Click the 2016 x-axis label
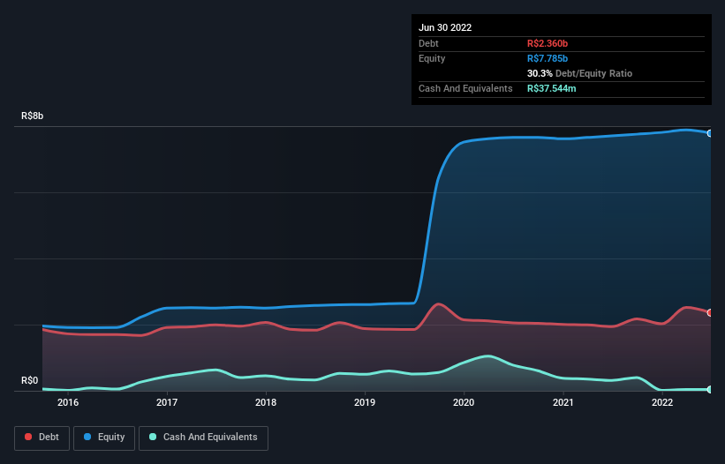This screenshot has width=725, height=464. pyautogui.click(x=68, y=402)
